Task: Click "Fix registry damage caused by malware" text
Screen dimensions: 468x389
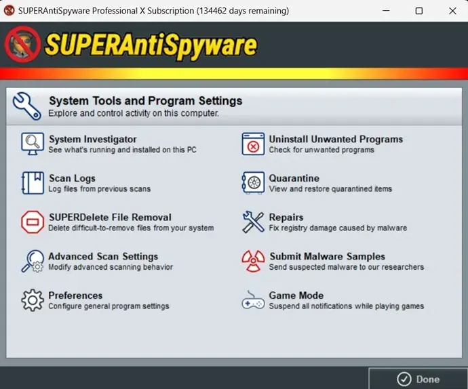Action: [338, 228]
